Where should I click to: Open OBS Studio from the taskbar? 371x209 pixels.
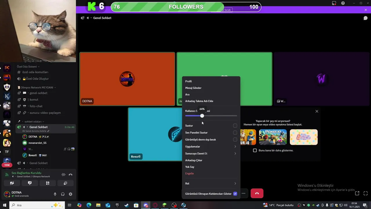pos(174,205)
